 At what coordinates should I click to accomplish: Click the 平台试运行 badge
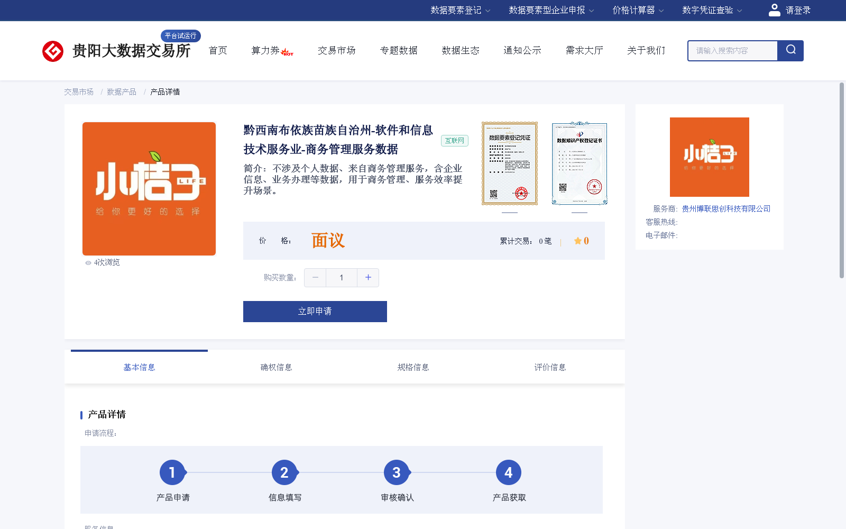pos(181,36)
